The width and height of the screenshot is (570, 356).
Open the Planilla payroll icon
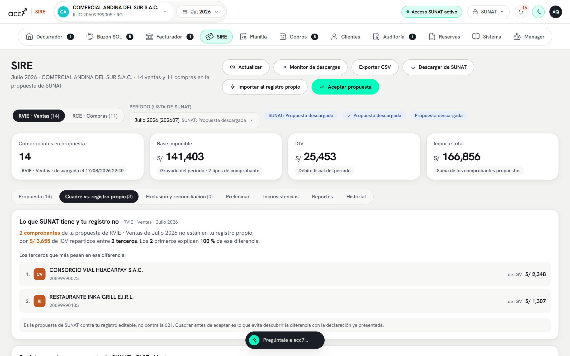click(243, 37)
